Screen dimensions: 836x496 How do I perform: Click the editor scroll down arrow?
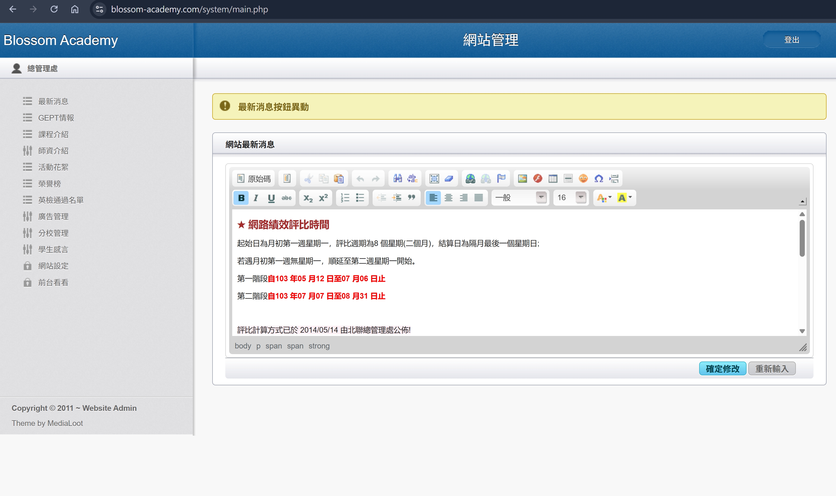[x=802, y=331]
